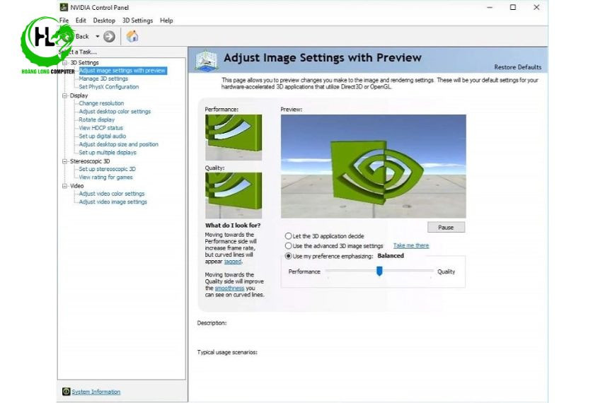Select "Use my preference emphasizing" radio button
The width and height of the screenshot is (605, 403).
[x=288, y=256]
